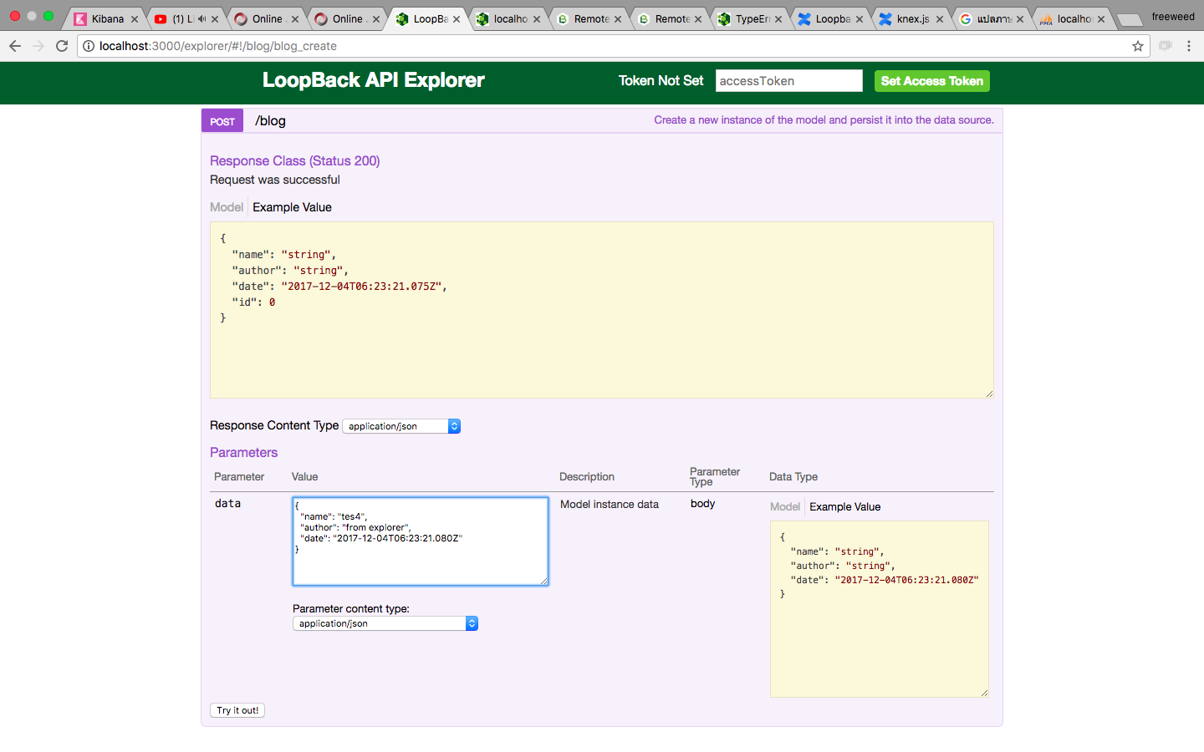Click the LoopBack API Explorer title
1204x752 pixels.
[373, 80]
